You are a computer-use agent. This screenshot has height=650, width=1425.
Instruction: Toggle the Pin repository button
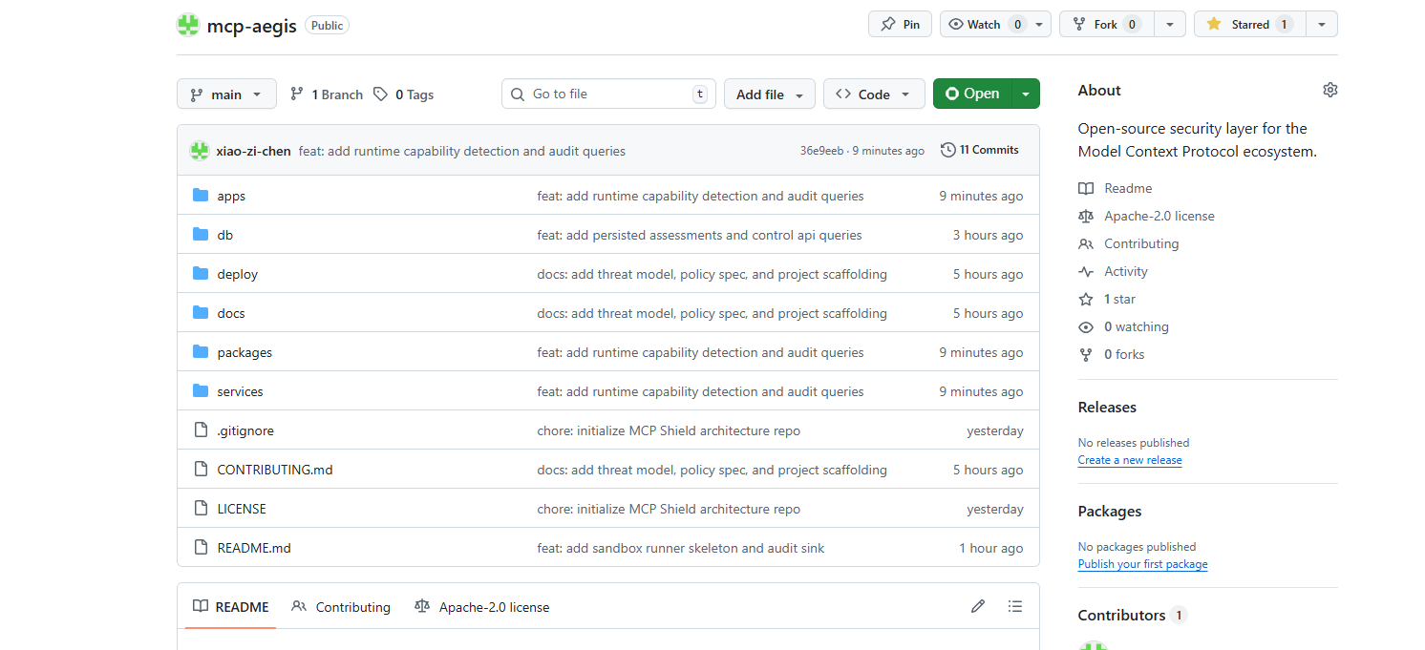pos(900,25)
